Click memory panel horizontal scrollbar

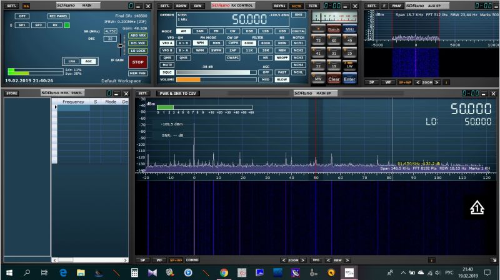click(x=90, y=260)
